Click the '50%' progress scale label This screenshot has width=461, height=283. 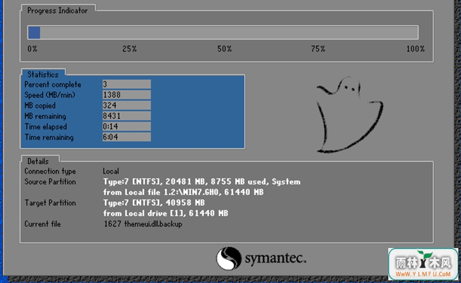[225, 49]
